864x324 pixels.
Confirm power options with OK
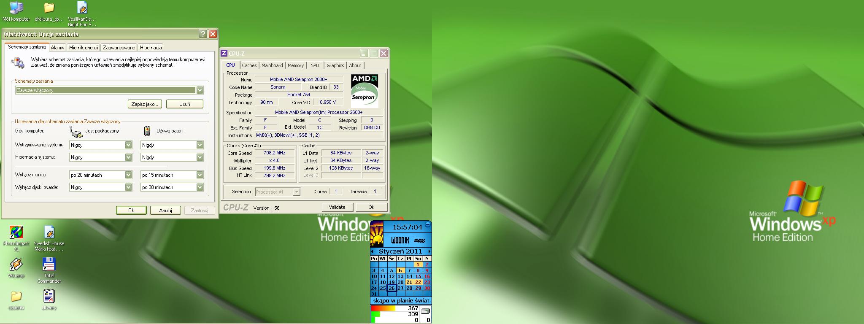[131, 210]
